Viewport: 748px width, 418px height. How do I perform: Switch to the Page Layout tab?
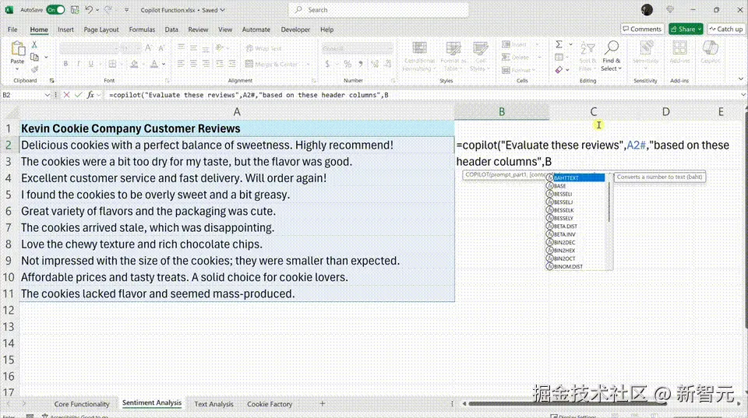click(x=101, y=30)
